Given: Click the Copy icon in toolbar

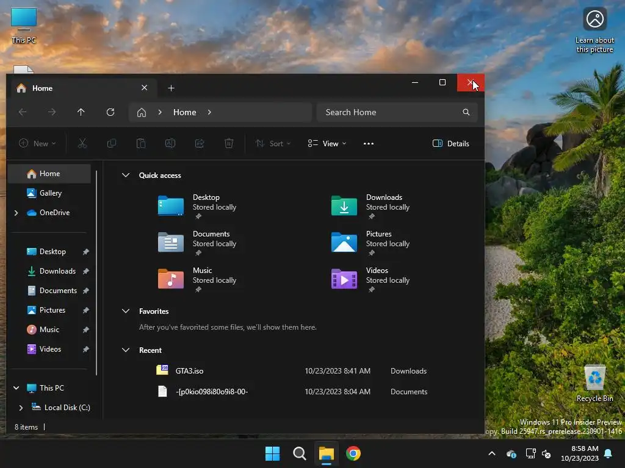Looking at the screenshot, I should click(112, 143).
